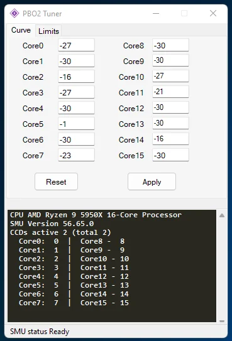Focus the Core3 offset field
Screen dimensions: 232x341
pyautogui.click(x=76, y=92)
